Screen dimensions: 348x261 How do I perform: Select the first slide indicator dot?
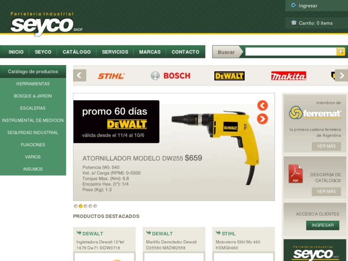point(76,206)
